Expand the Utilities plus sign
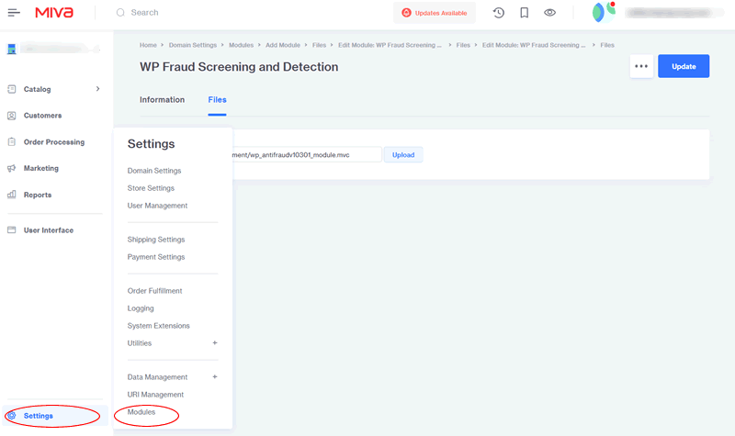735x436 pixels. (215, 342)
